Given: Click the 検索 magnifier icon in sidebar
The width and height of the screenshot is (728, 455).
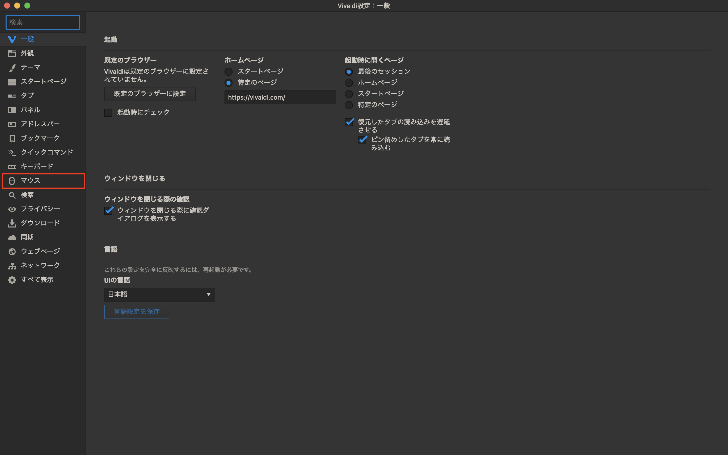Looking at the screenshot, I should [x=12, y=195].
